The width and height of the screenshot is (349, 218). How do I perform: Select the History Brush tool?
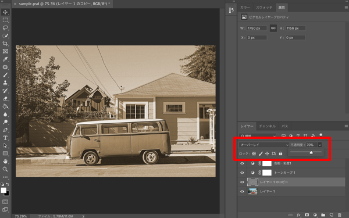5,91
